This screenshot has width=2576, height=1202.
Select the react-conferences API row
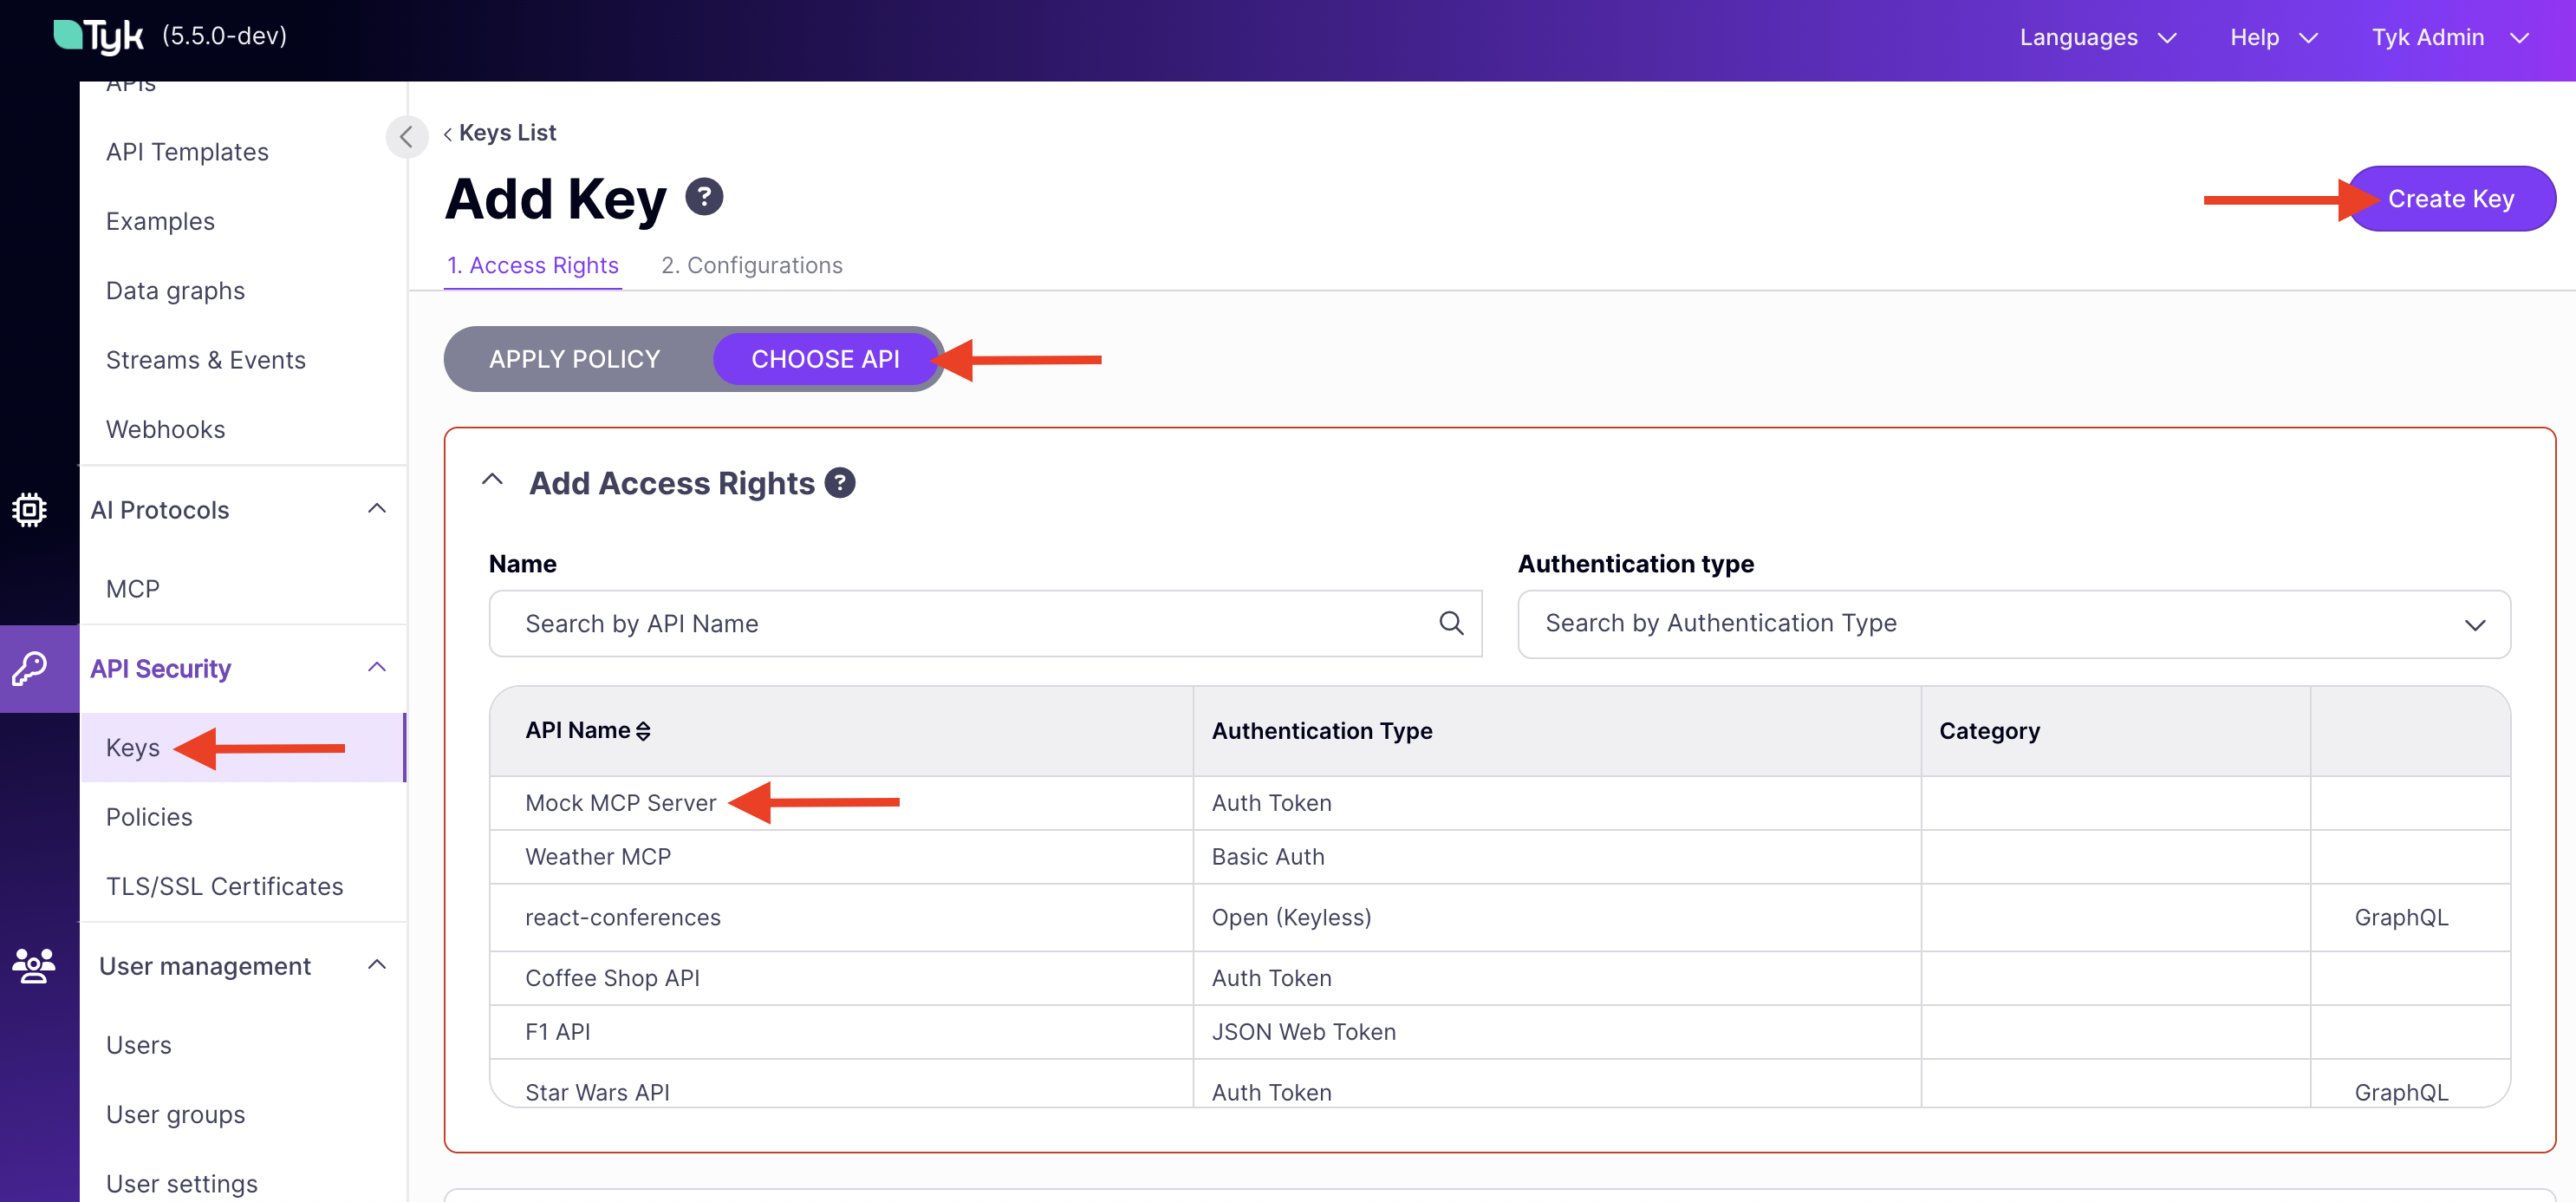coord(1500,918)
